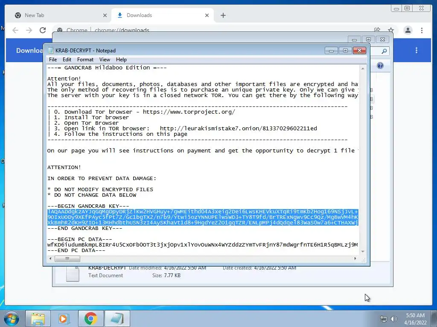The image size is (437, 327).
Task: Open the Notepad Edit menu
Action: 67,60
